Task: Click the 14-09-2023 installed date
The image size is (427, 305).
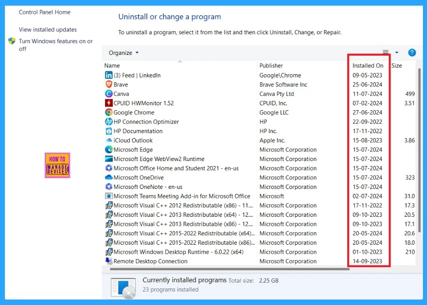Action: (x=367, y=261)
